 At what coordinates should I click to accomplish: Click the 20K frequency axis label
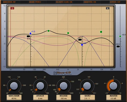click(112, 70)
